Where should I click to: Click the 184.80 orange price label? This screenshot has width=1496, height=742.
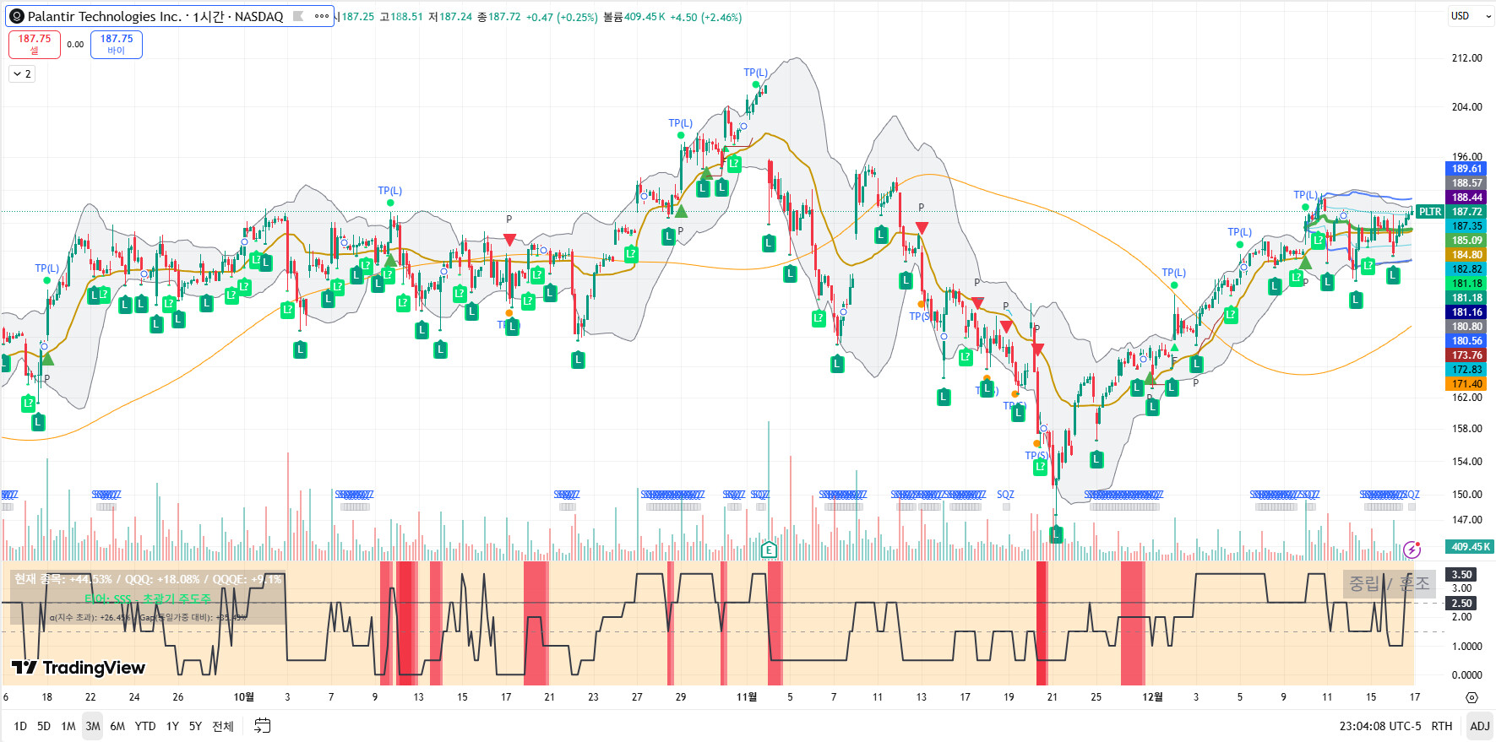point(1467,255)
